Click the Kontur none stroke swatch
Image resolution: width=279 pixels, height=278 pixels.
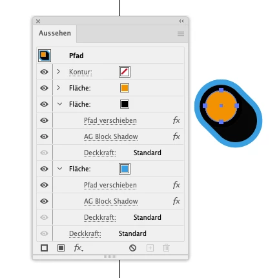[x=125, y=72]
